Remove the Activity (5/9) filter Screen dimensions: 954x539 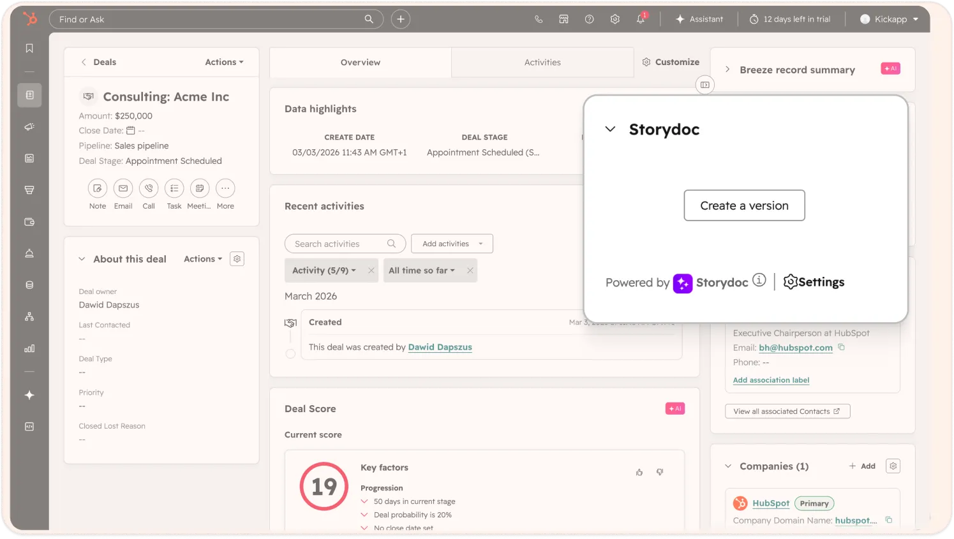(371, 270)
